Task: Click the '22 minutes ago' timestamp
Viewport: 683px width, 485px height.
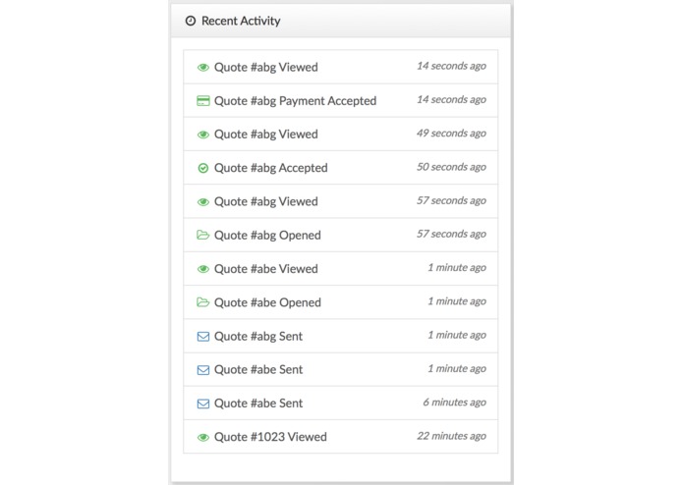Action: tap(451, 436)
